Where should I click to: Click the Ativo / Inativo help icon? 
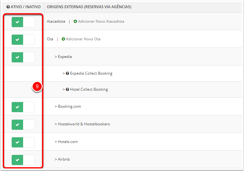8,7
